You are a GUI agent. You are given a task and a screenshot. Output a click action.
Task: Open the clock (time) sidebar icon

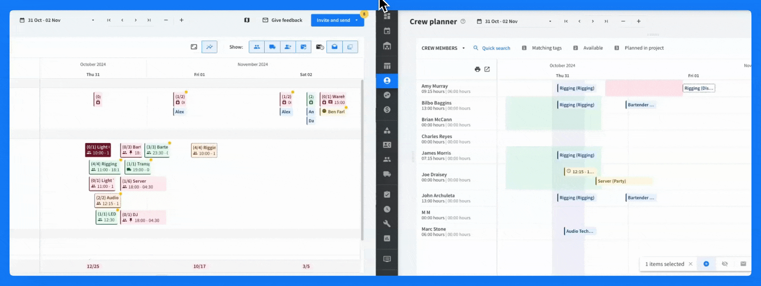click(x=387, y=209)
